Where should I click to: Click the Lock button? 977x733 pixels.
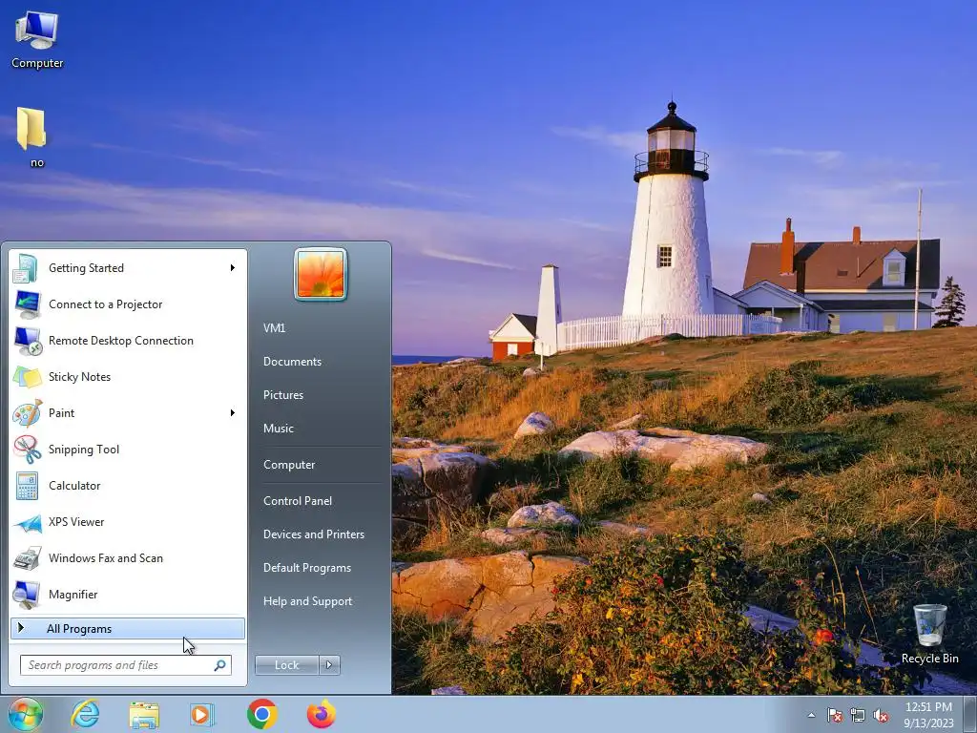click(286, 665)
